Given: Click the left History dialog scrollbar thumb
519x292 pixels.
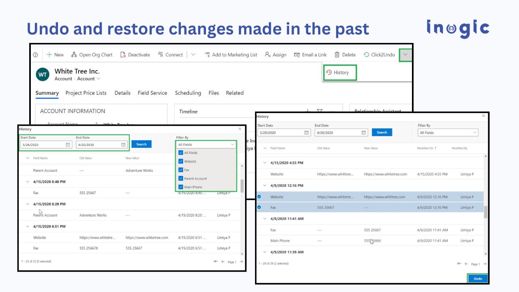Looking at the screenshot, I should pos(242,186).
